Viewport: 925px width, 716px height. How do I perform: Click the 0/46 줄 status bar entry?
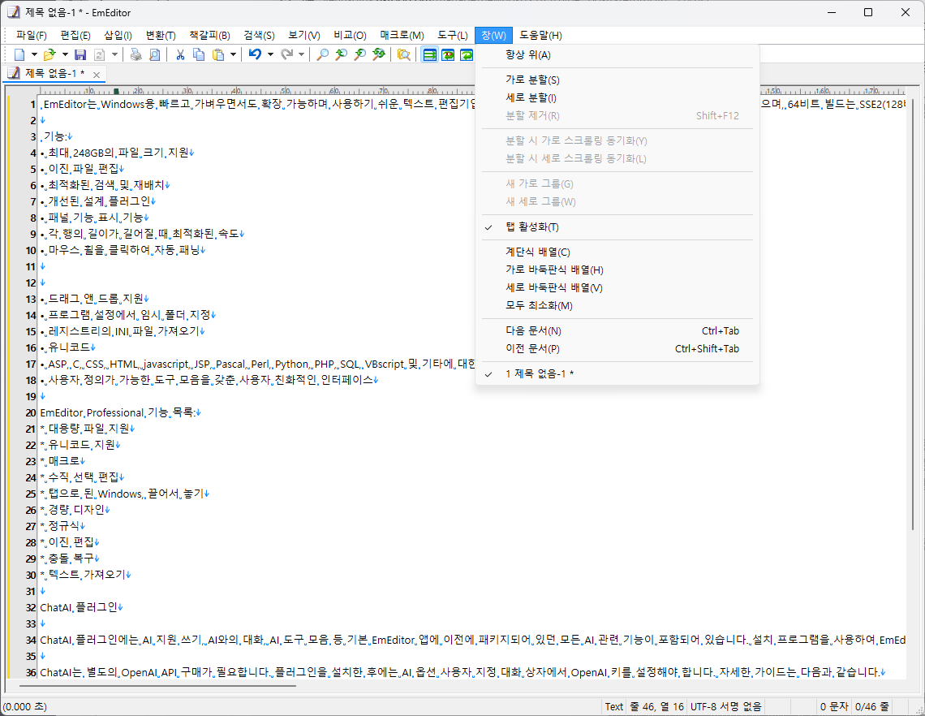pyautogui.click(x=871, y=706)
